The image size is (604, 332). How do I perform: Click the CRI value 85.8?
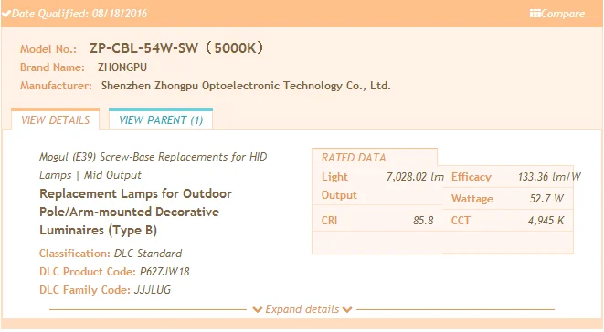click(x=423, y=221)
